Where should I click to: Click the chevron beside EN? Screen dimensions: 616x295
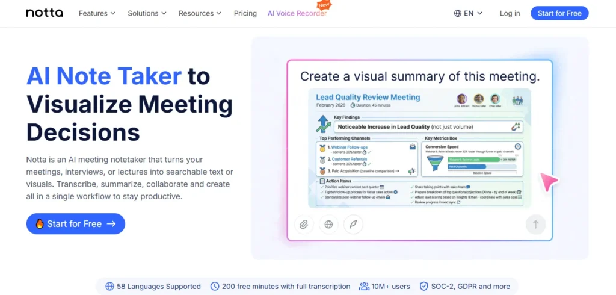click(479, 13)
